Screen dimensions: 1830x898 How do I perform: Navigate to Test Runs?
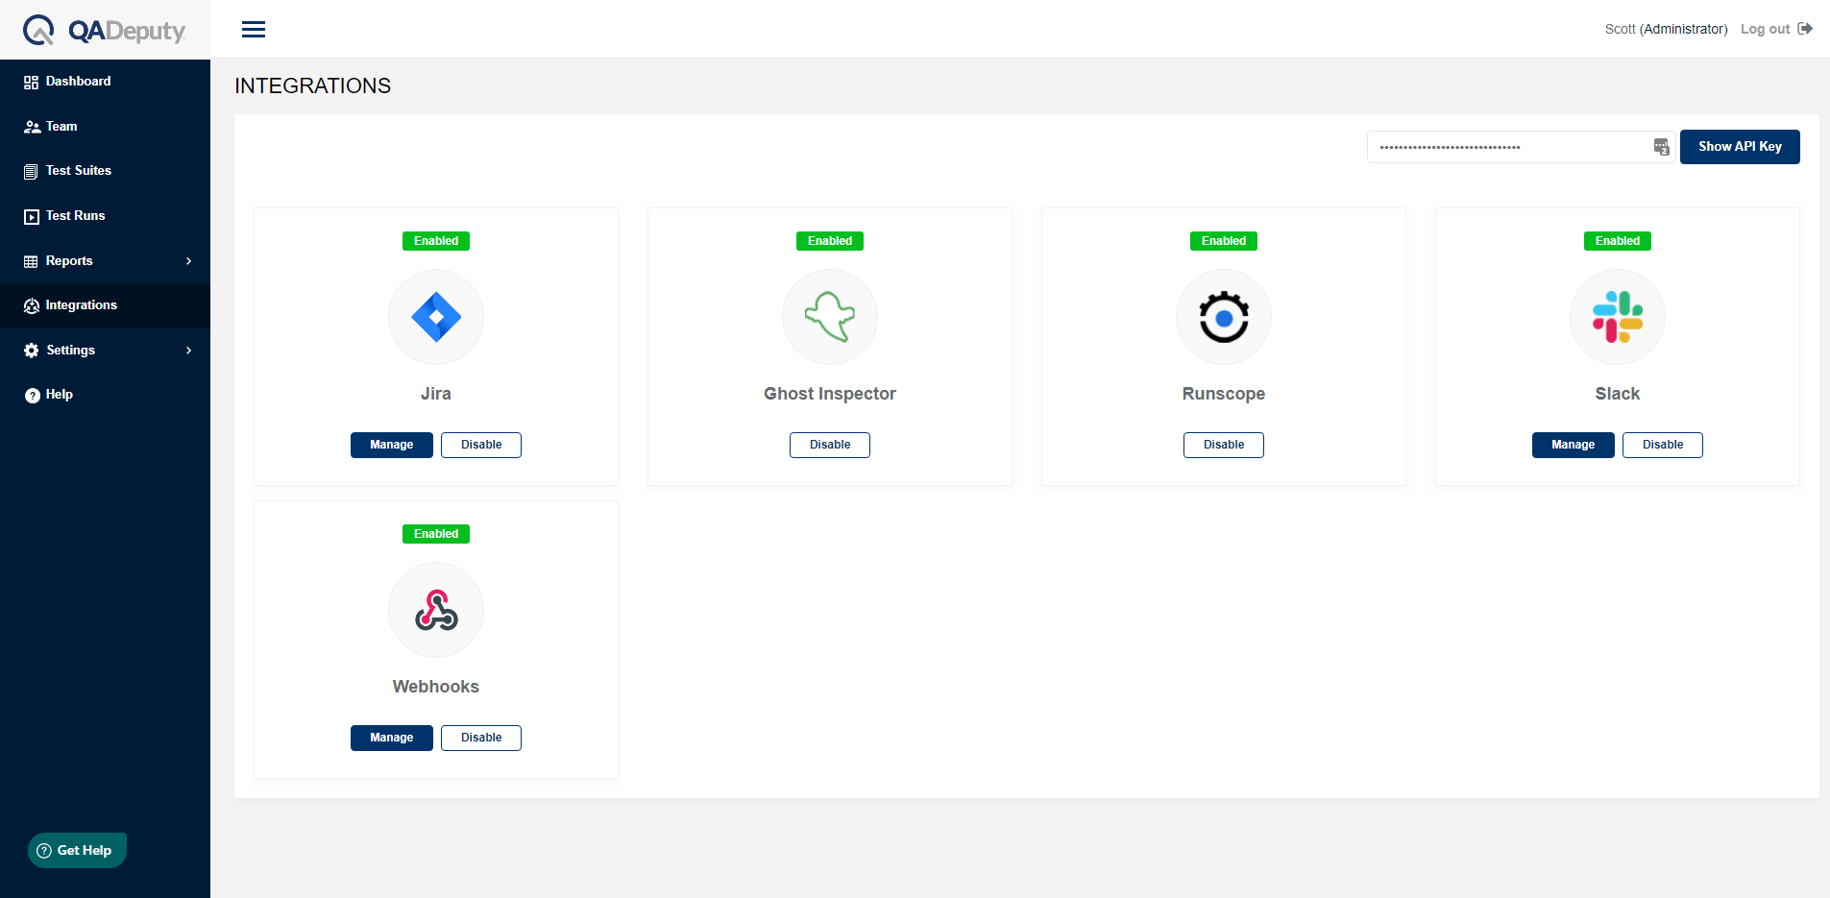point(105,216)
